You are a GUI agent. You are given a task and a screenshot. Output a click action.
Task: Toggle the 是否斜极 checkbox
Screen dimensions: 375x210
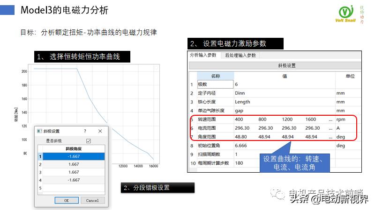[x=89, y=141]
